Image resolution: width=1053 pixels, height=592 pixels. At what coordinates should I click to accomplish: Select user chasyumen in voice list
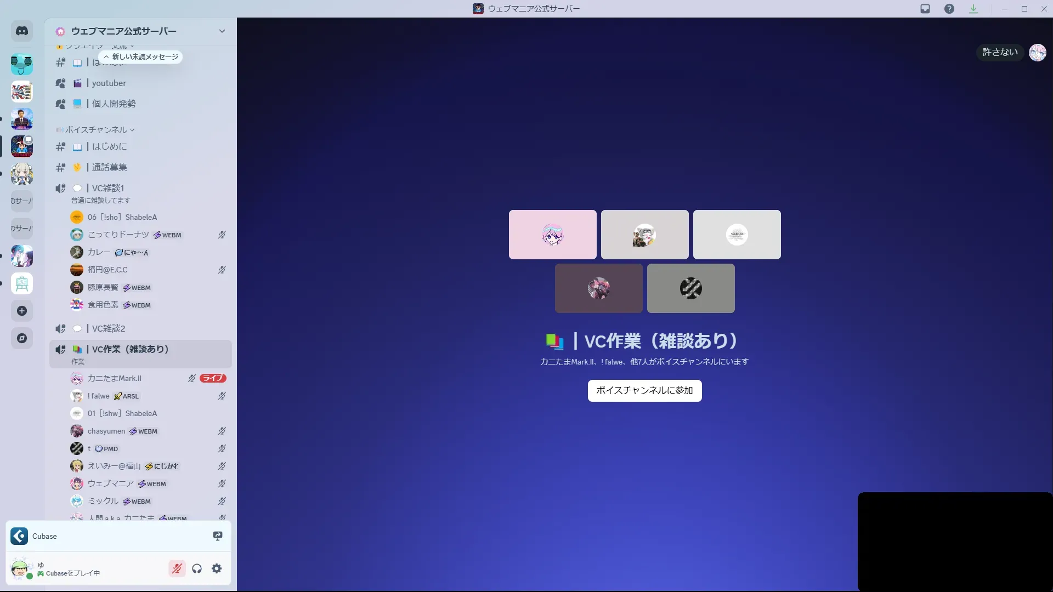pos(106,431)
